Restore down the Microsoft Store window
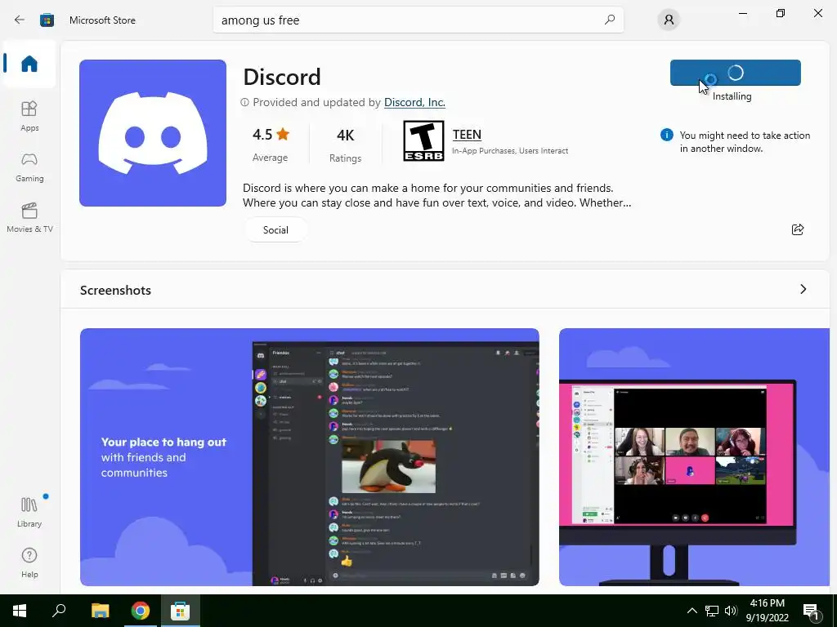837x627 pixels. coord(781,13)
